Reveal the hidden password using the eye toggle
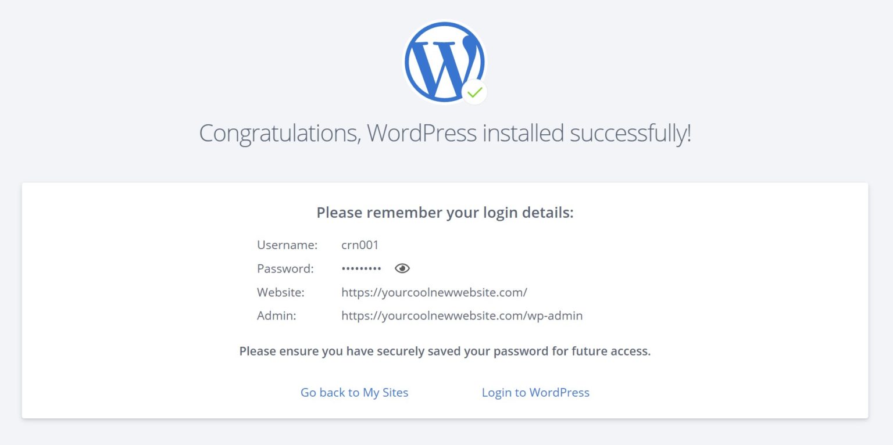893x445 pixels. pos(402,268)
